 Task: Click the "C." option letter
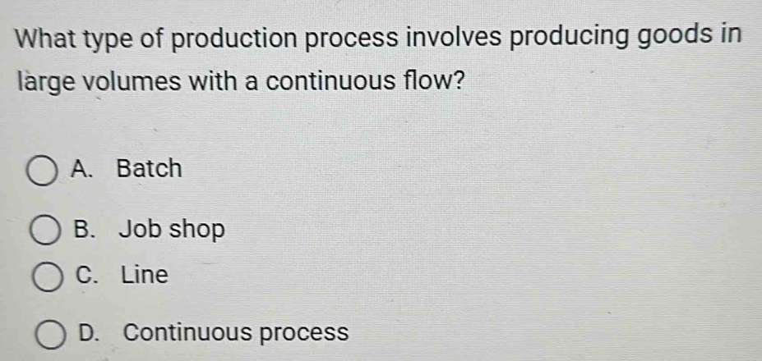90,275
